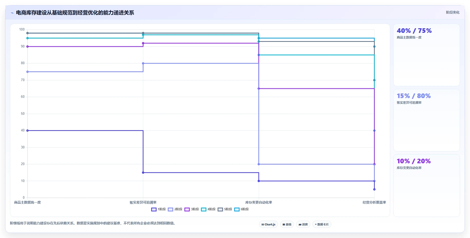Toggle the 6阶段 legend entry
Screen dimensions: 470x238
pos(241,209)
